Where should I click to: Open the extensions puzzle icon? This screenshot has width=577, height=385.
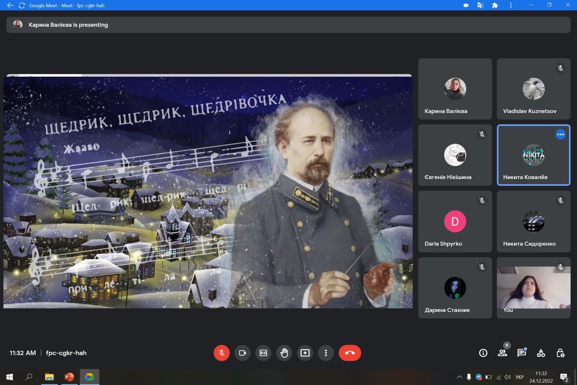(495, 5)
